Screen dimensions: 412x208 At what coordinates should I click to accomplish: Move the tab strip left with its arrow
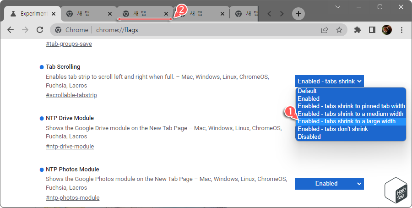pos(269,14)
